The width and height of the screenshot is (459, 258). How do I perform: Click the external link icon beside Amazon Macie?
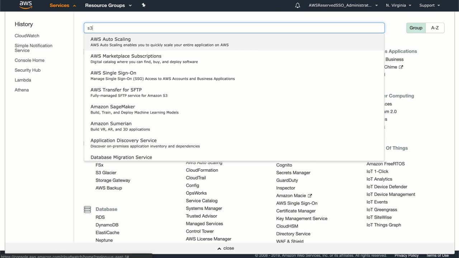pos(310,196)
